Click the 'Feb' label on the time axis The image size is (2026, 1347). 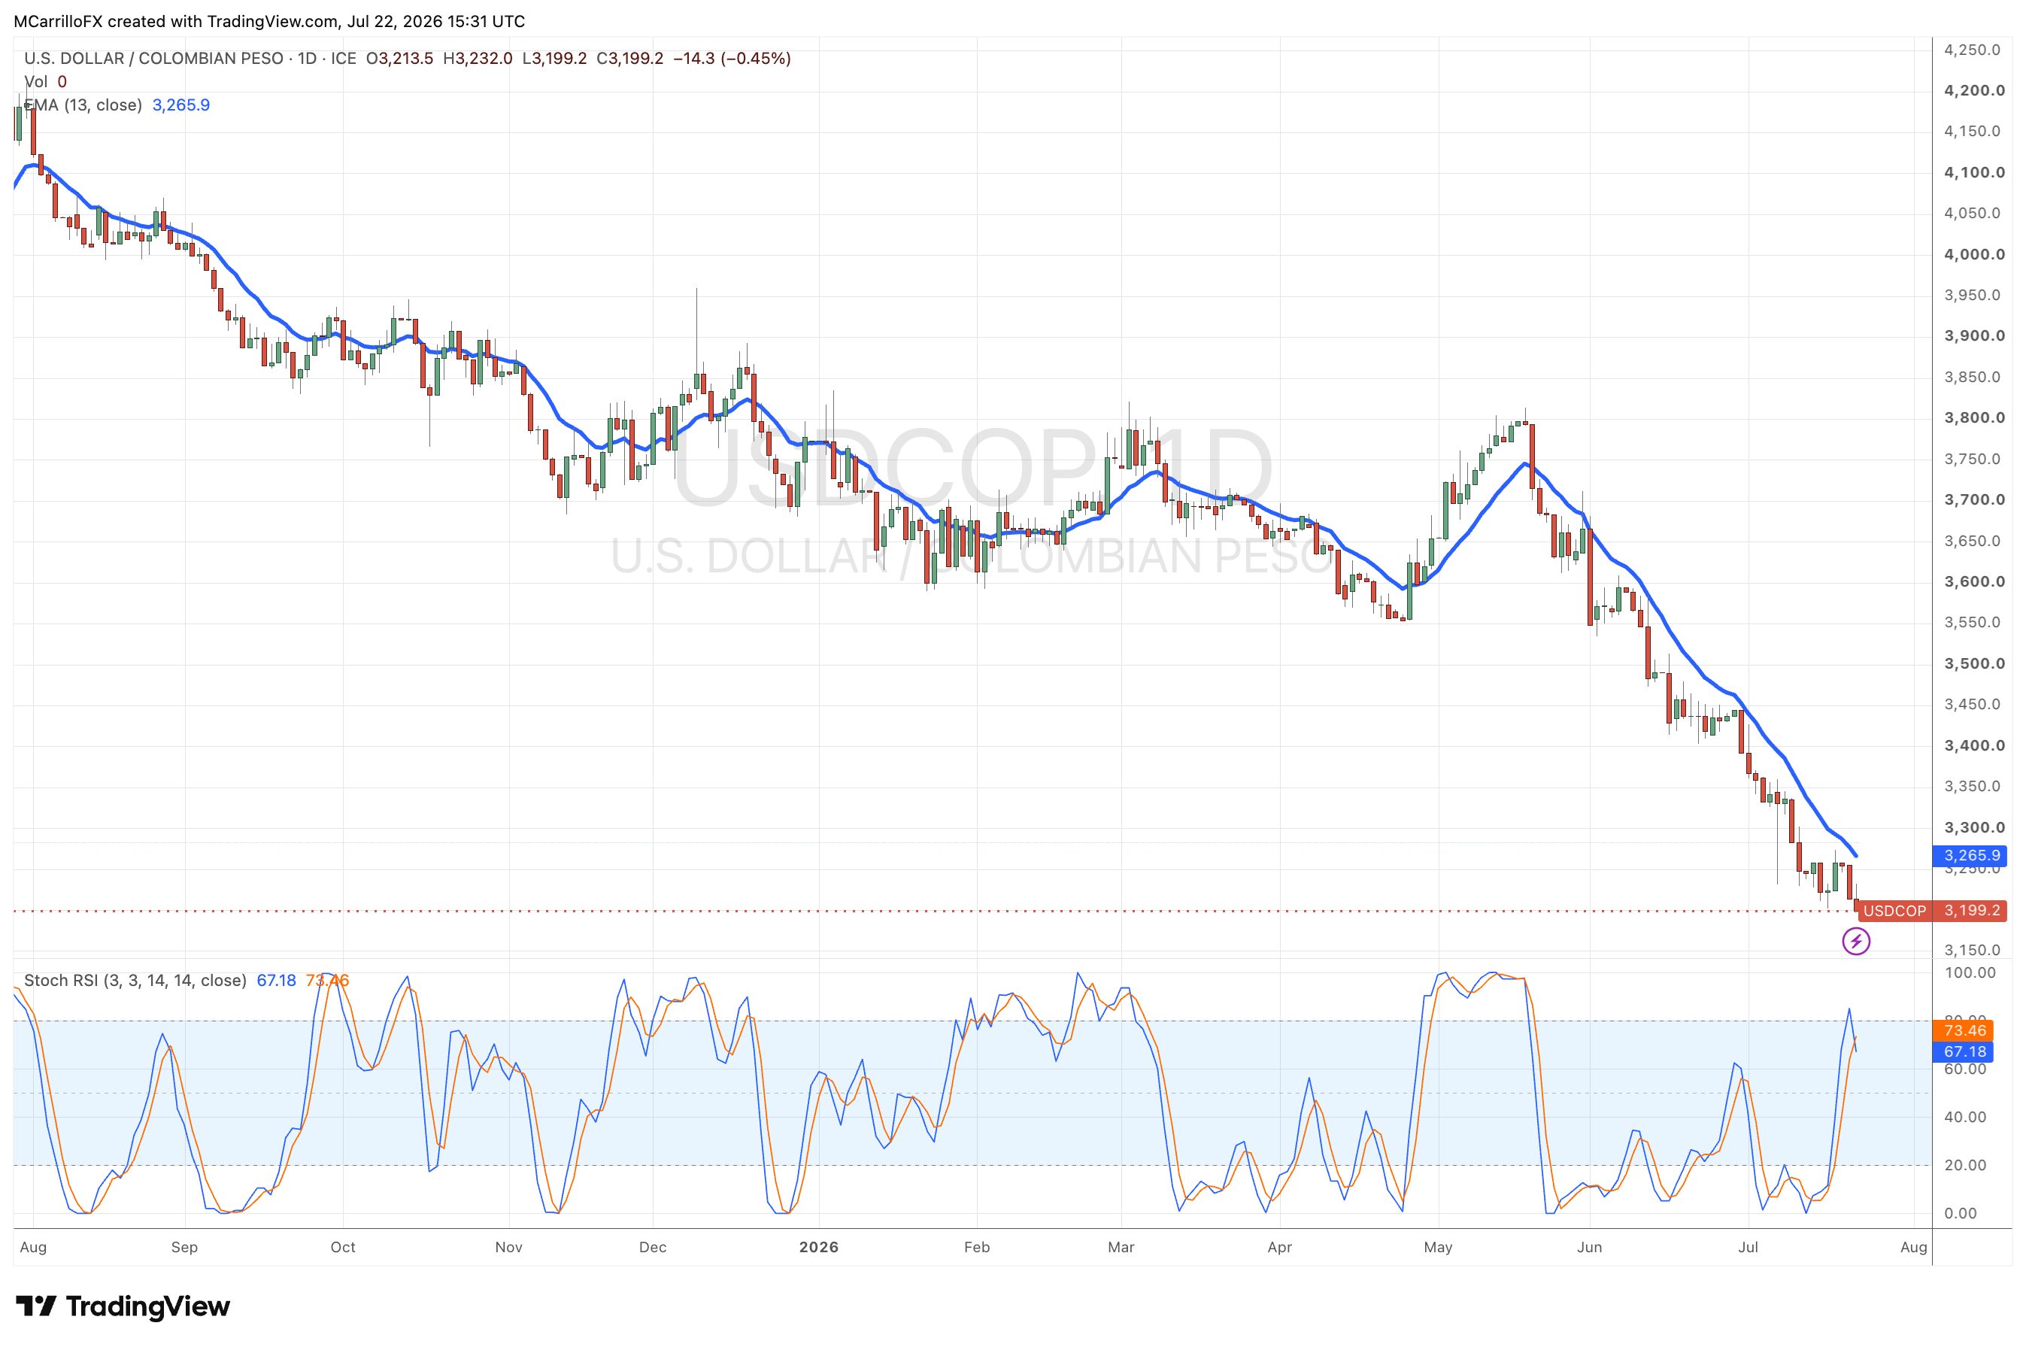pyautogui.click(x=976, y=1248)
